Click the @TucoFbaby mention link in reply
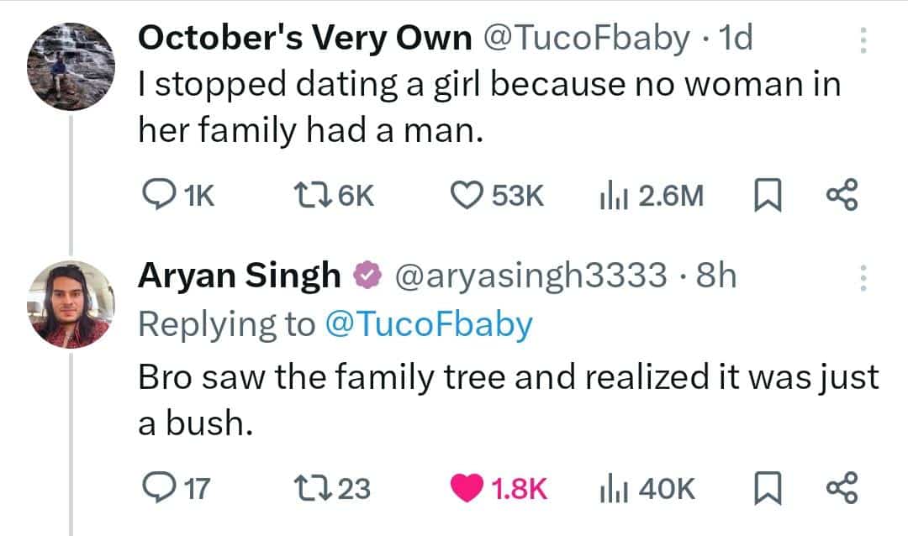This screenshot has width=908, height=536. [x=428, y=324]
